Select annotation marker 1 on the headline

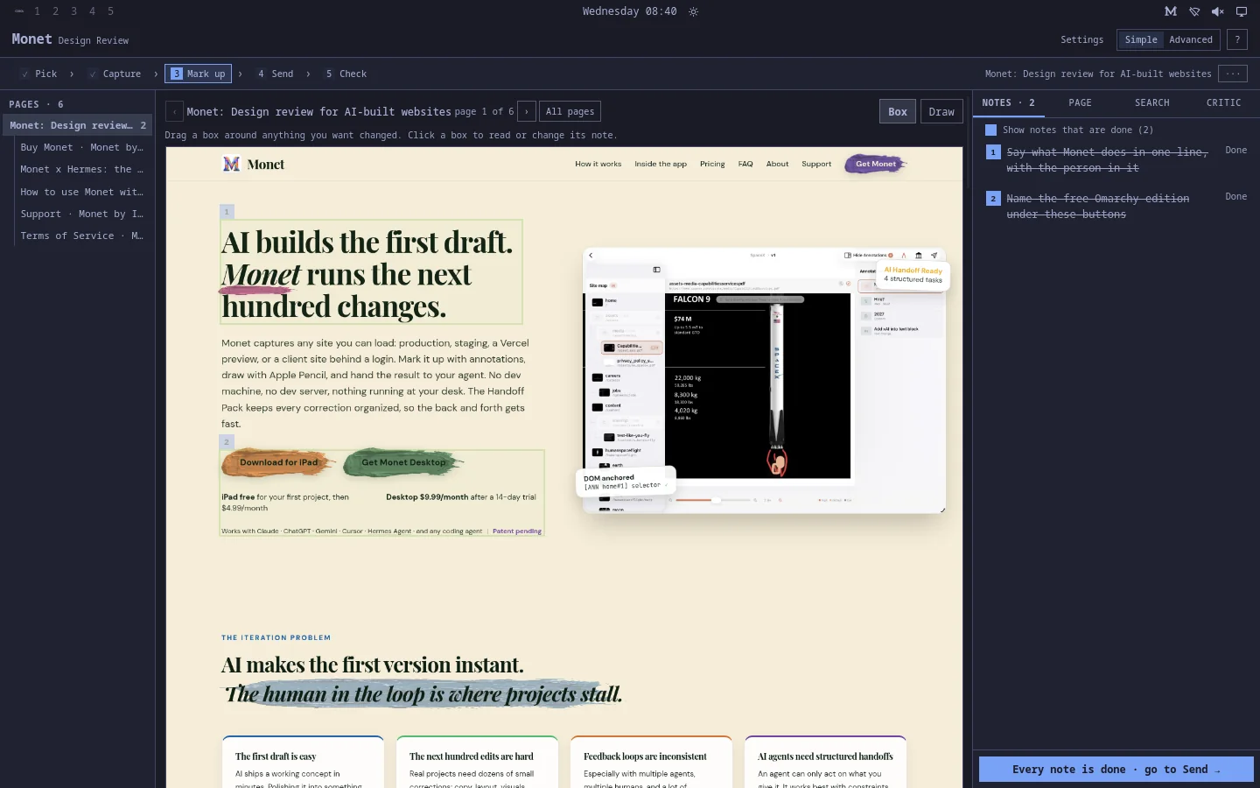click(227, 211)
